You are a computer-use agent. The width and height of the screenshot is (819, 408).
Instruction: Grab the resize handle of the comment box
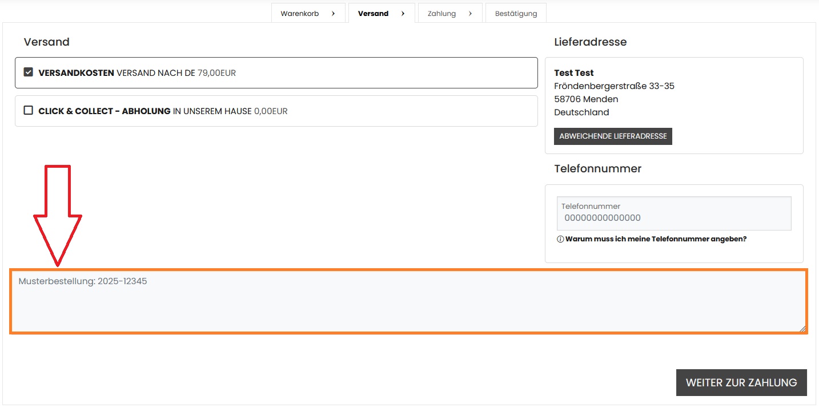click(802, 328)
